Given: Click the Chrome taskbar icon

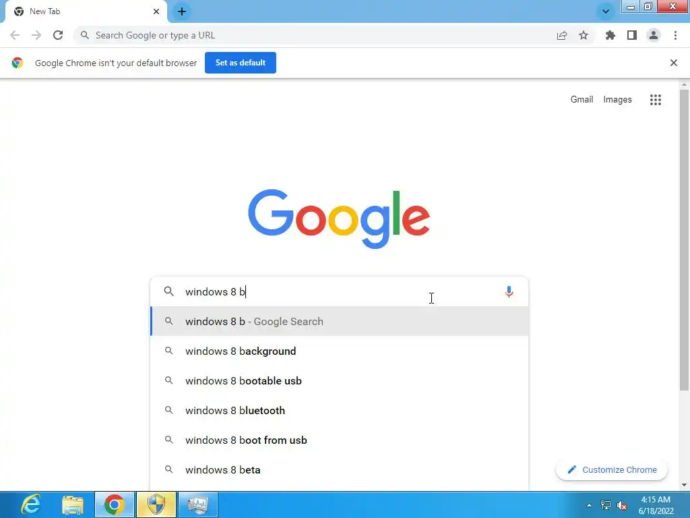Looking at the screenshot, I should (115, 505).
